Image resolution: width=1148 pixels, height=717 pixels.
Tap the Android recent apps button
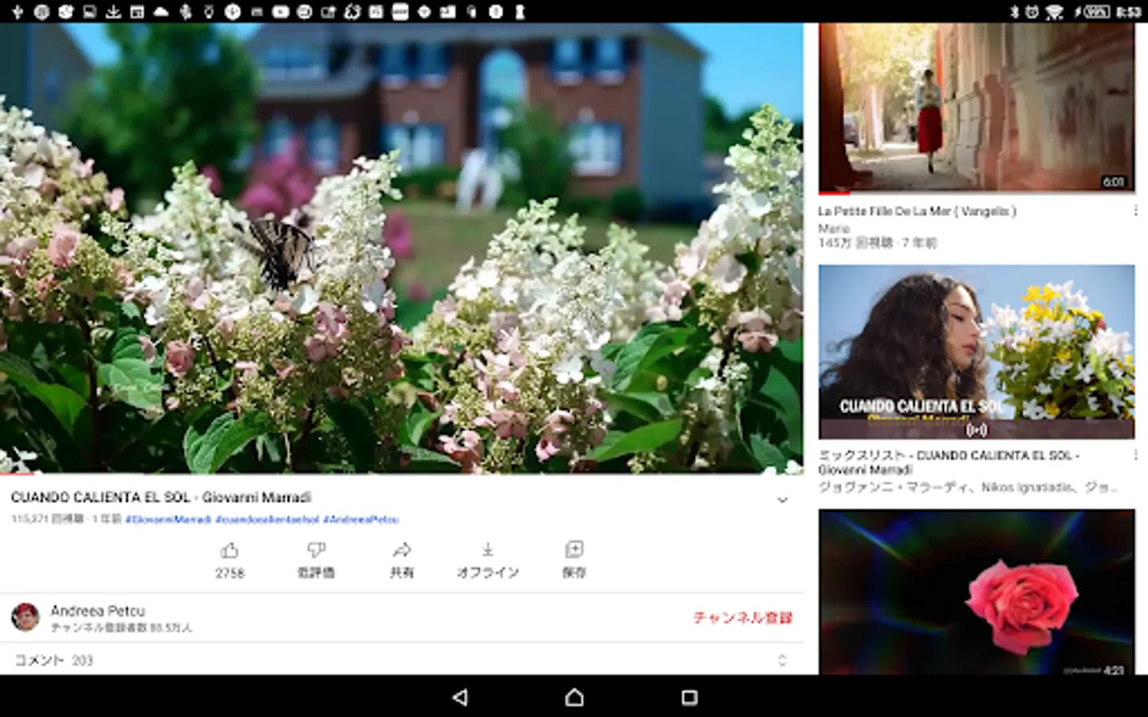(690, 697)
